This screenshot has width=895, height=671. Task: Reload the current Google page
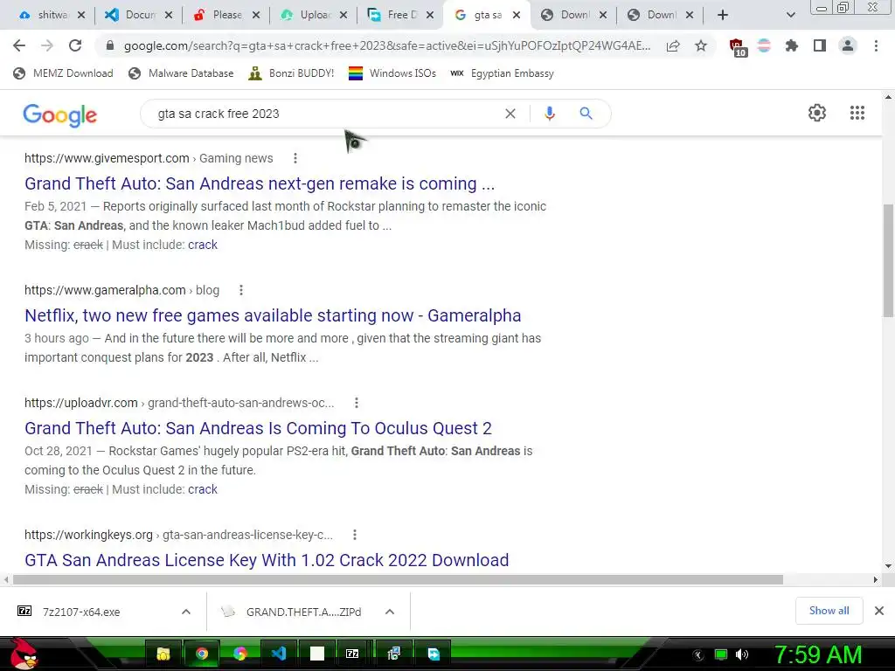[x=75, y=45]
